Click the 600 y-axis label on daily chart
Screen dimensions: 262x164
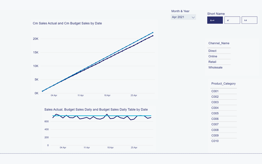(x=47, y=122)
